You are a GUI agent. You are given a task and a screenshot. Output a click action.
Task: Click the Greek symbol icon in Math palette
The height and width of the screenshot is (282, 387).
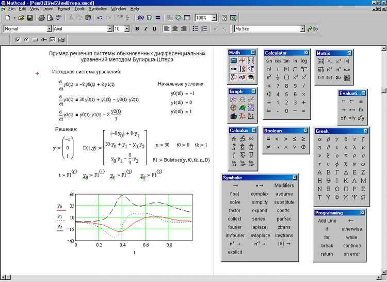tap(242, 77)
